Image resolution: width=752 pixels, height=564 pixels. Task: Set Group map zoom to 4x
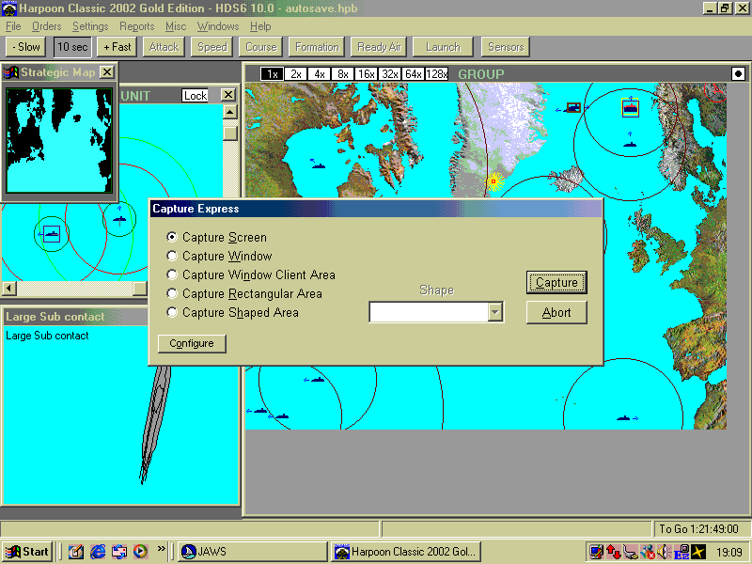pos(319,74)
